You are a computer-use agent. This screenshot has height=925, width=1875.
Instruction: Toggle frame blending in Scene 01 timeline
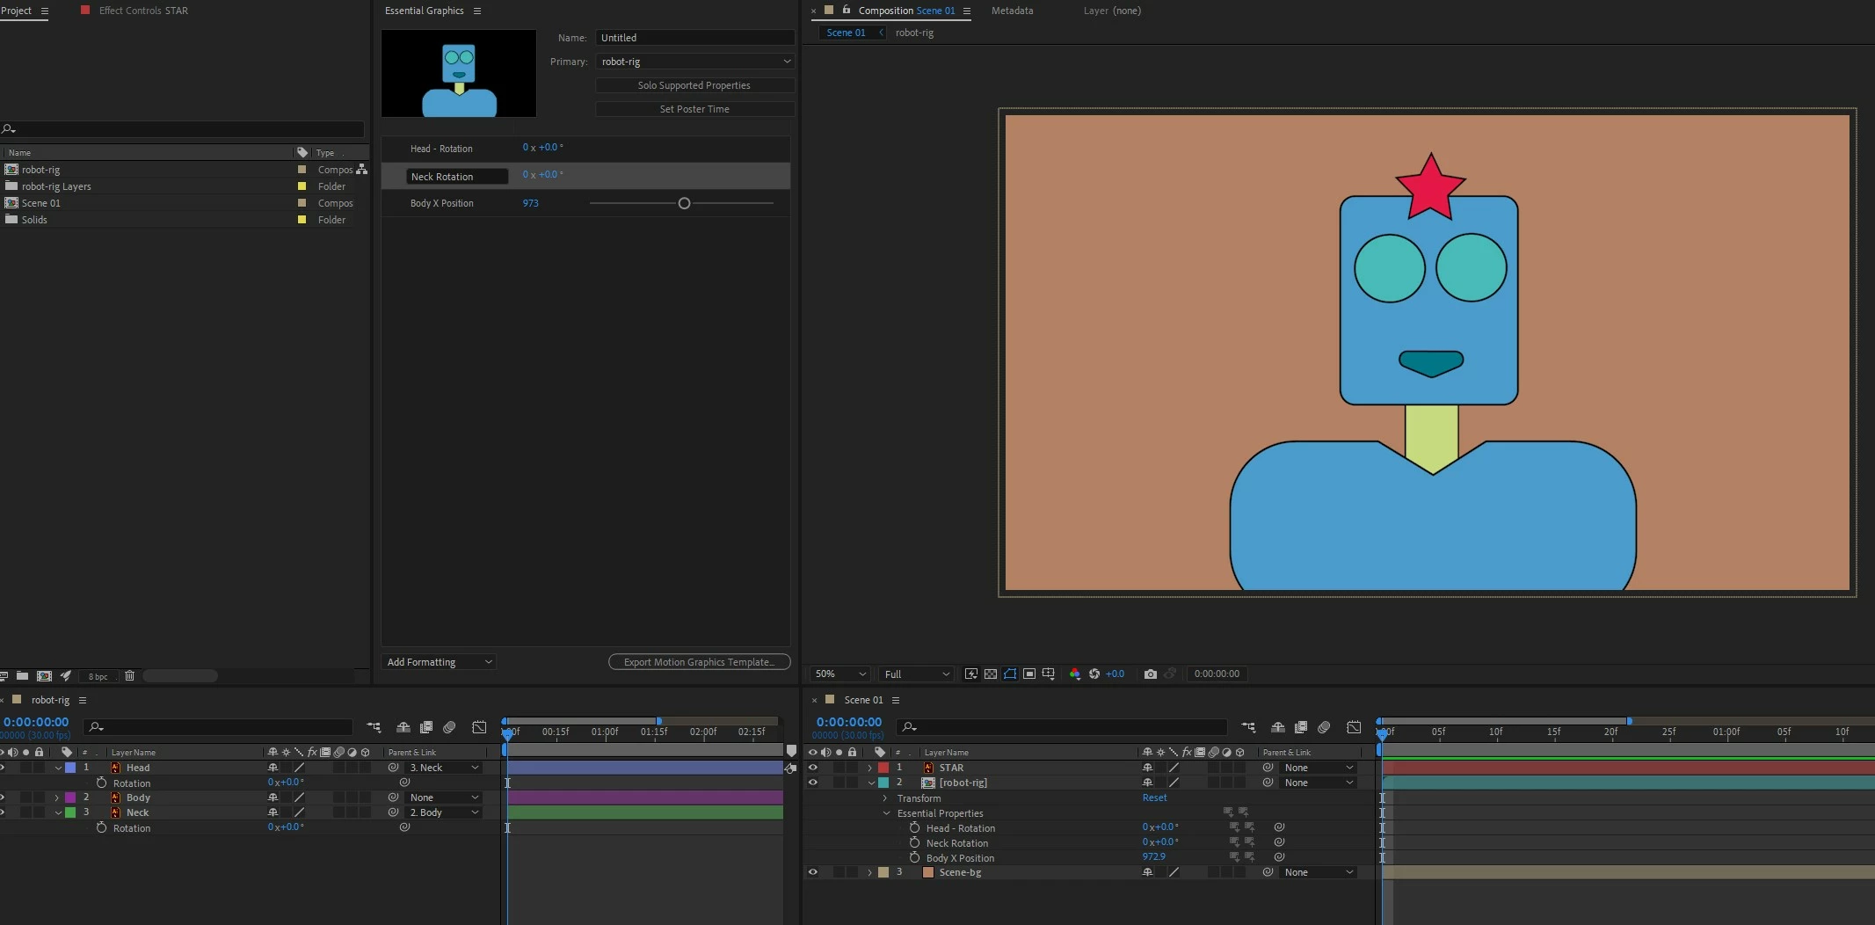pos(1301,727)
